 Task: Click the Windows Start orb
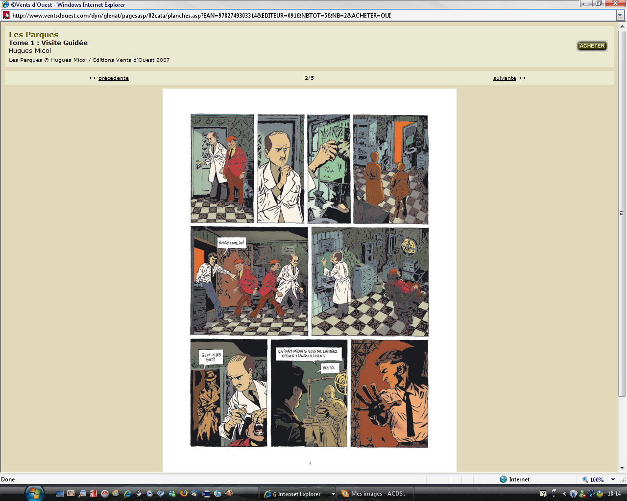click(x=34, y=493)
